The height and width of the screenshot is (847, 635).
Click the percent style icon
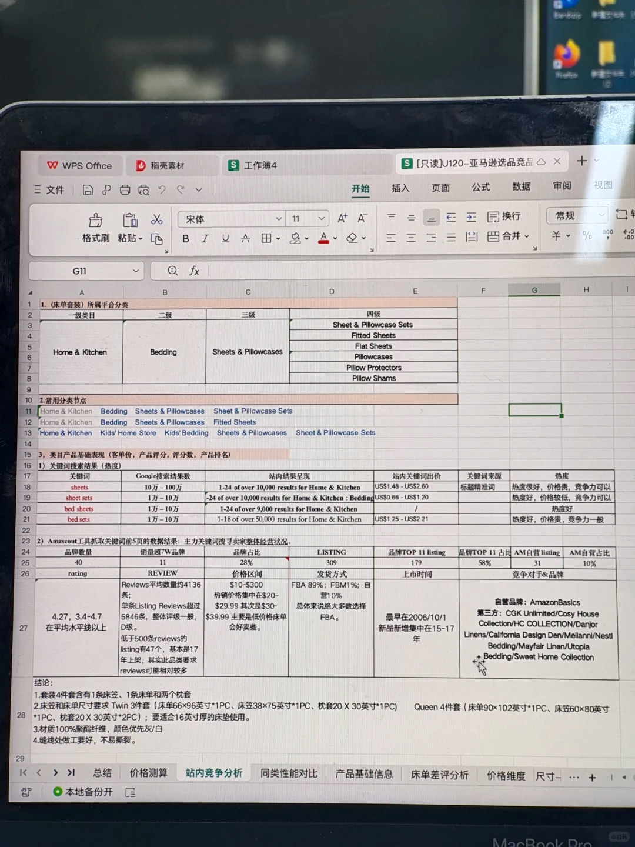click(587, 235)
